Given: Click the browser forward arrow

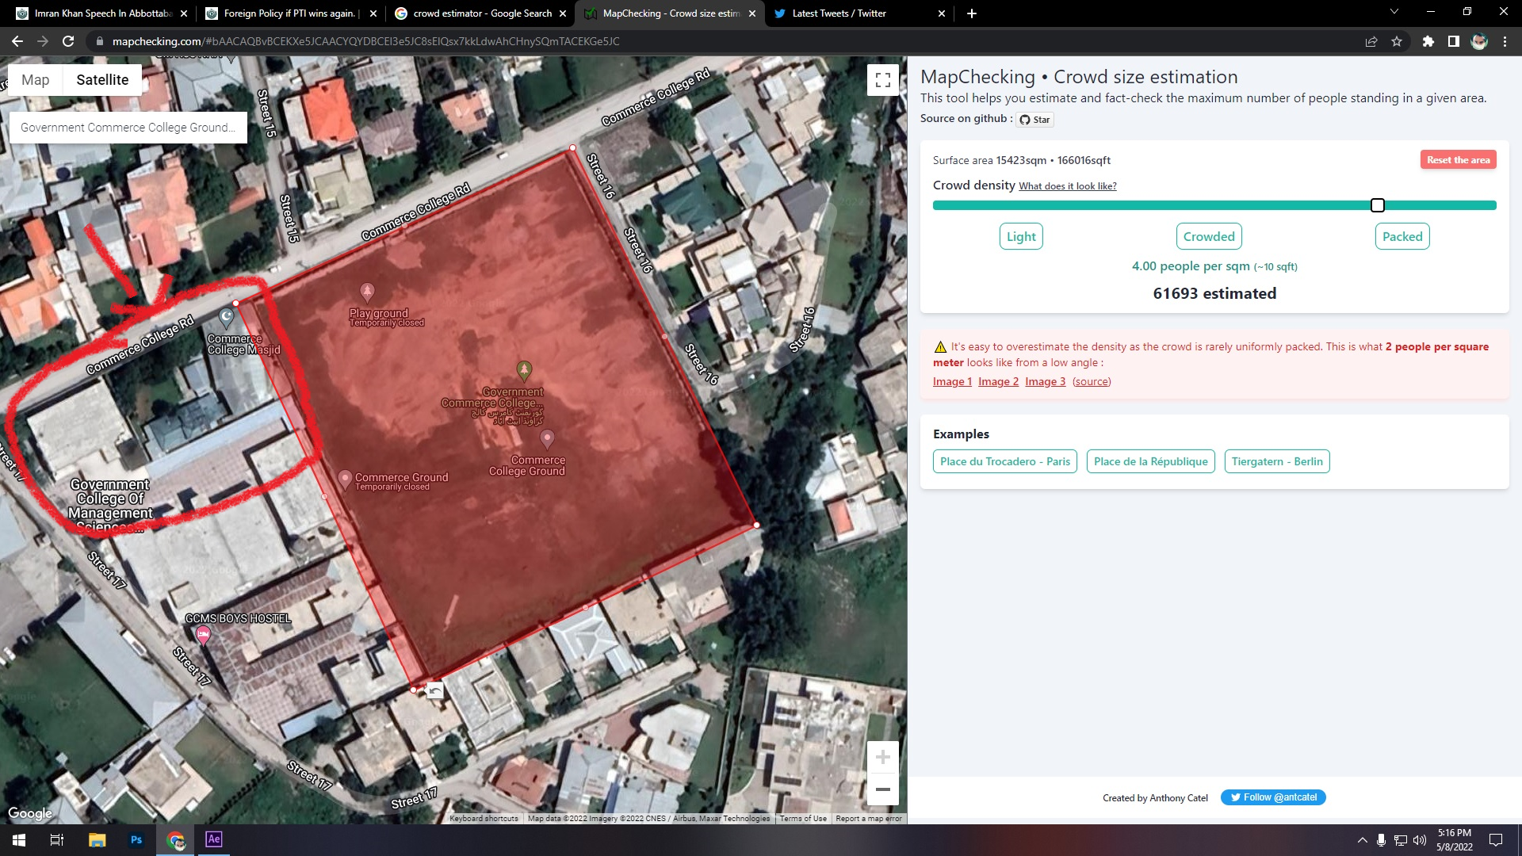Looking at the screenshot, I should point(43,41).
